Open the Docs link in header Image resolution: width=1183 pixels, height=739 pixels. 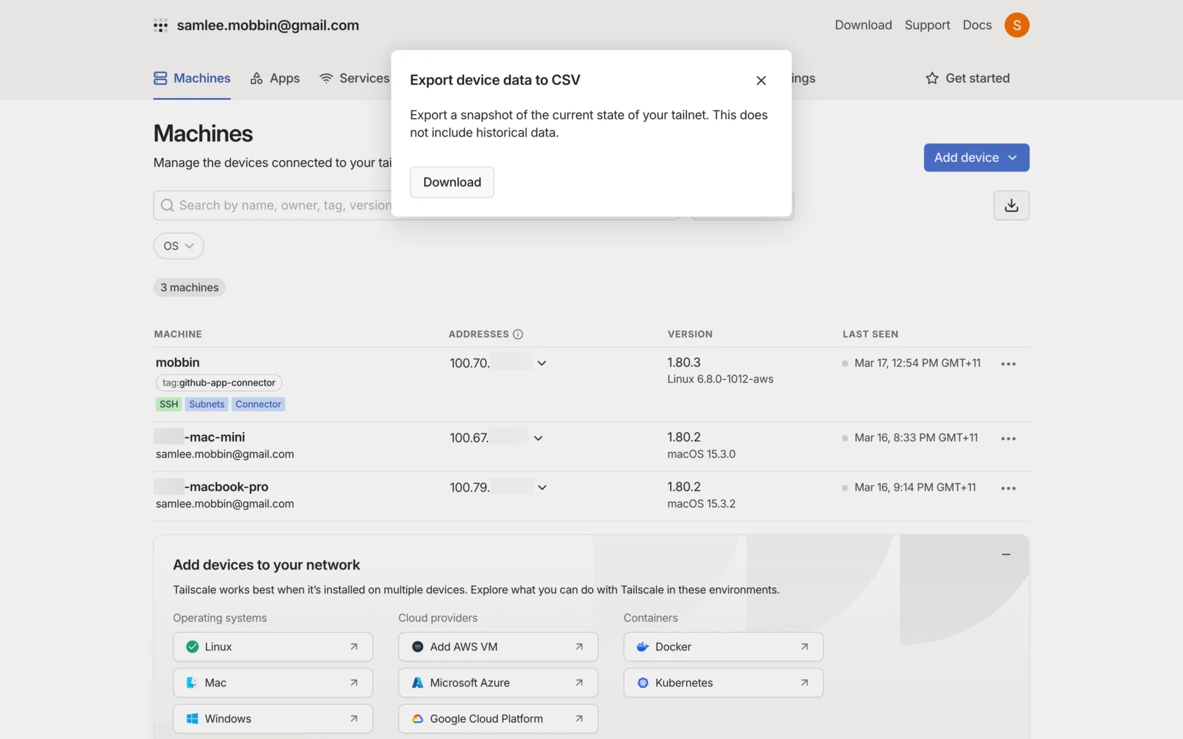pyautogui.click(x=977, y=25)
